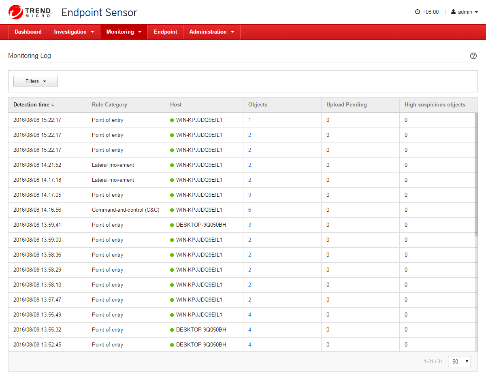Click the clock timezone icon
The image size is (486, 389).
[418, 12]
